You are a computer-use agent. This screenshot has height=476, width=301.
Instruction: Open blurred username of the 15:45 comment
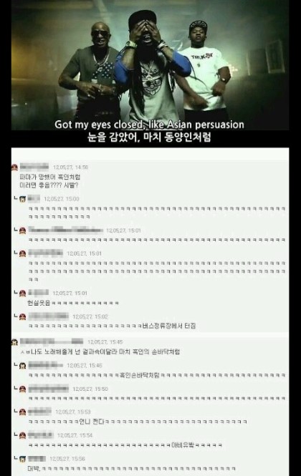pyautogui.click(x=52, y=341)
